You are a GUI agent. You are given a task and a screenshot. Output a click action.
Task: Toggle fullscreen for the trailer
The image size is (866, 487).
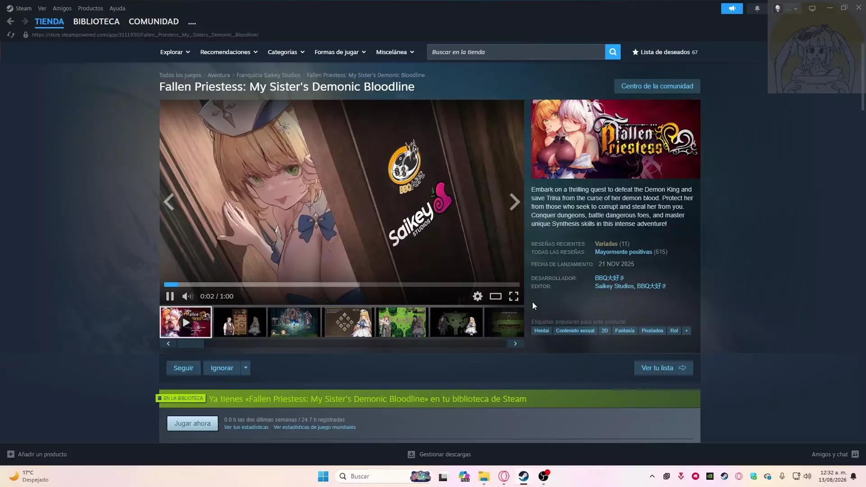pyautogui.click(x=514, y=296)
